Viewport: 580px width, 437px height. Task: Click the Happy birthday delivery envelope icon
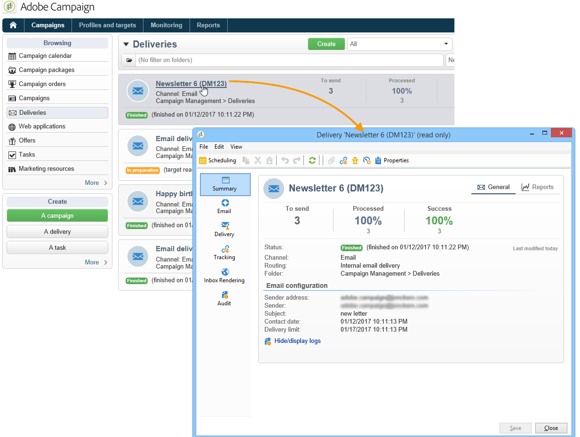tap(138, 201)
